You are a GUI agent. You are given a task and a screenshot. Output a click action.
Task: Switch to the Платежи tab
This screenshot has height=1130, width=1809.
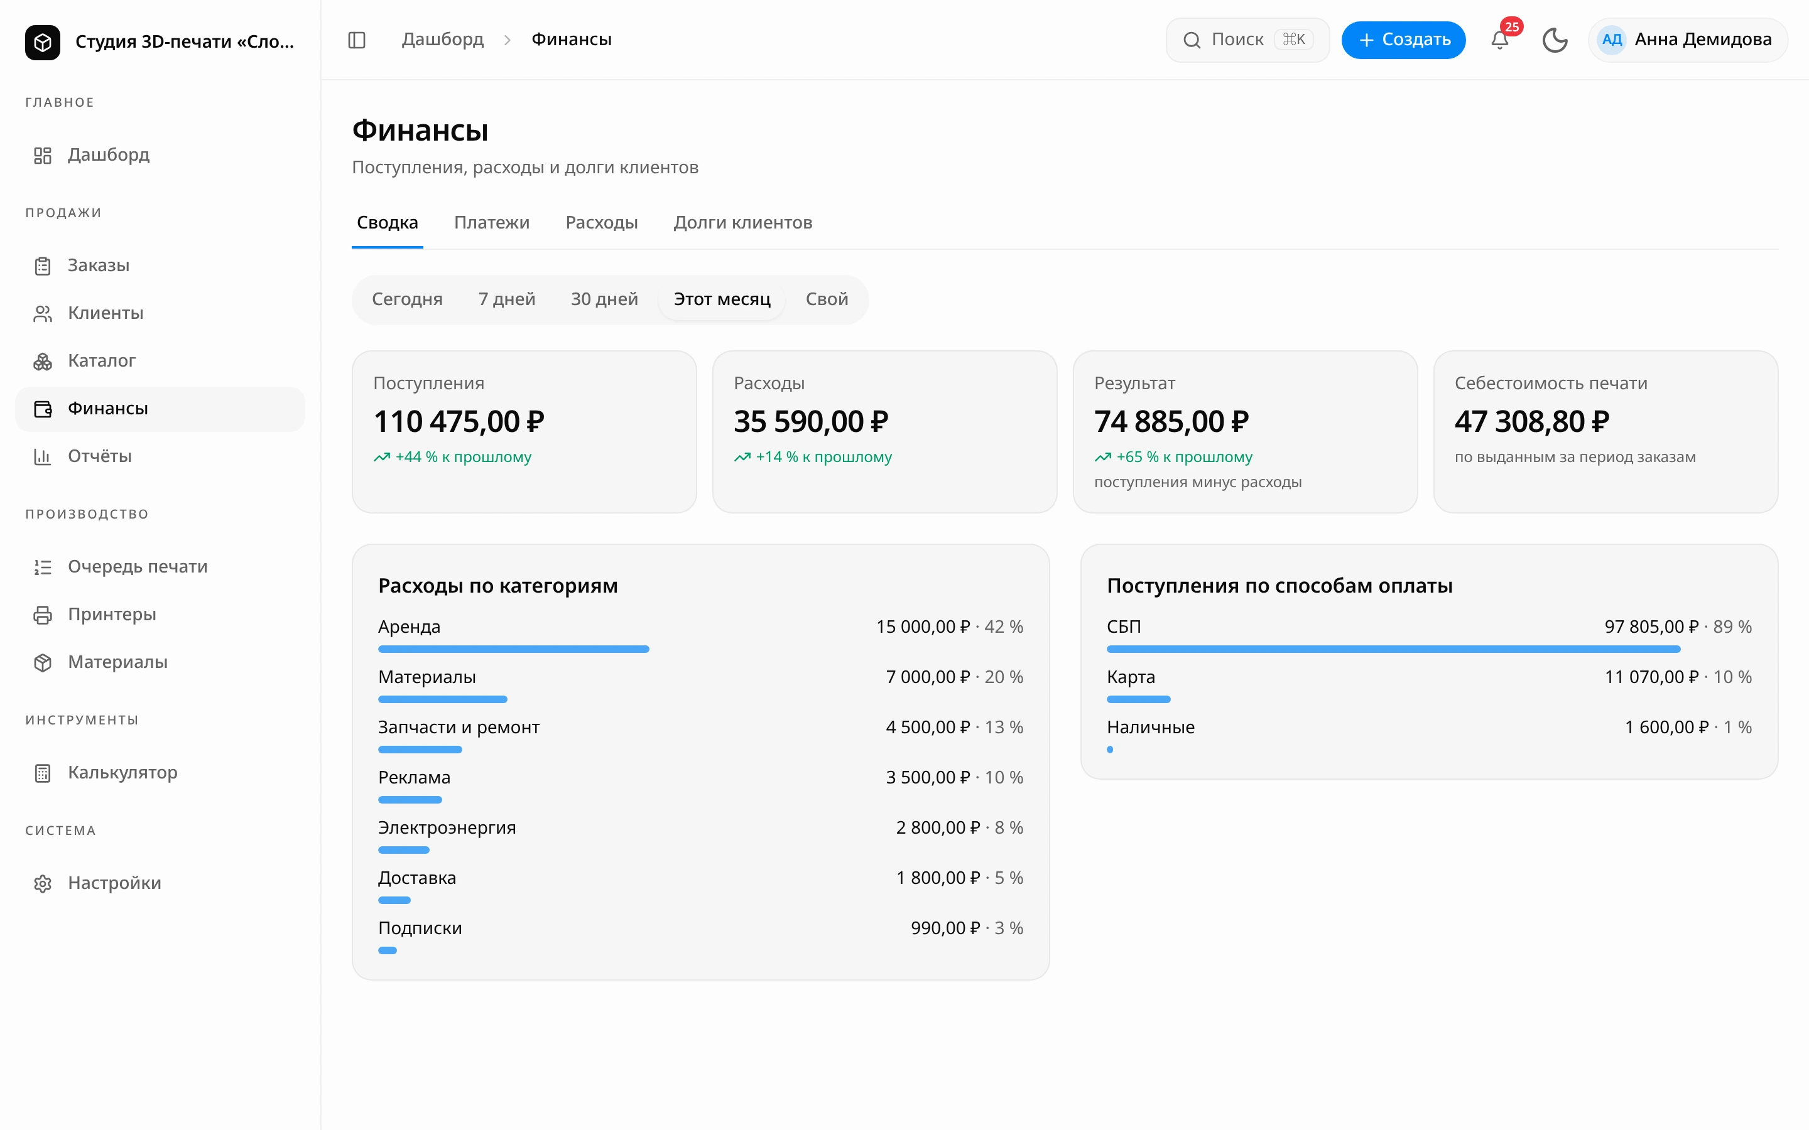coord(492,223)
